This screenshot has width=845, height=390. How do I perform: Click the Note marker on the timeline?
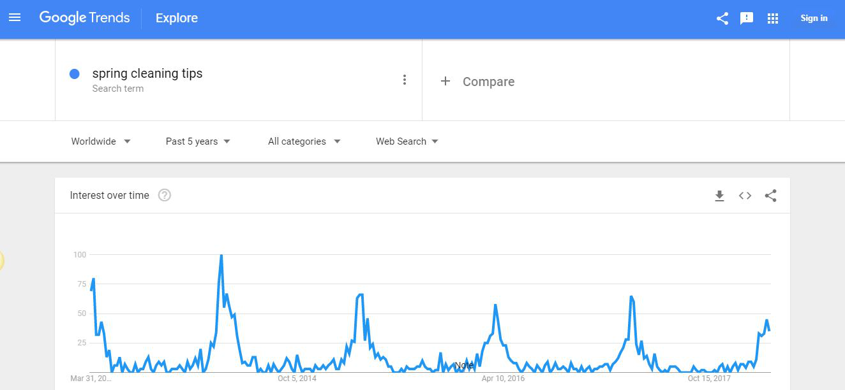pyautogui.click(x=465, y=365)
